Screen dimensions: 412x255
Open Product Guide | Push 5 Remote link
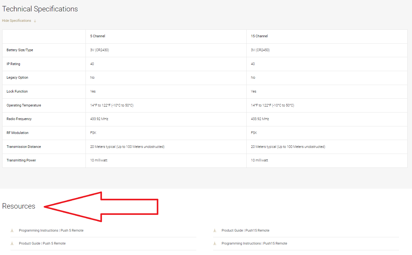click(x=42, y=243)
